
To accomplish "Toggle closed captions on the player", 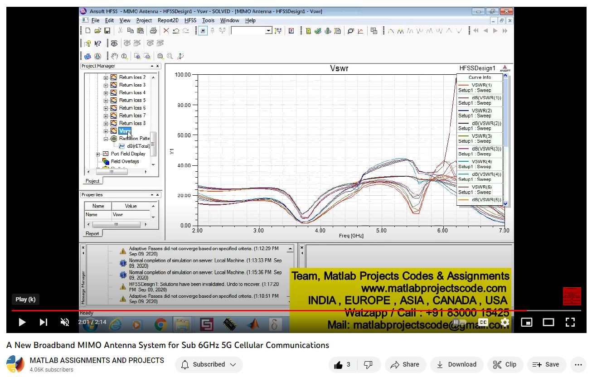I will (483, 322).
